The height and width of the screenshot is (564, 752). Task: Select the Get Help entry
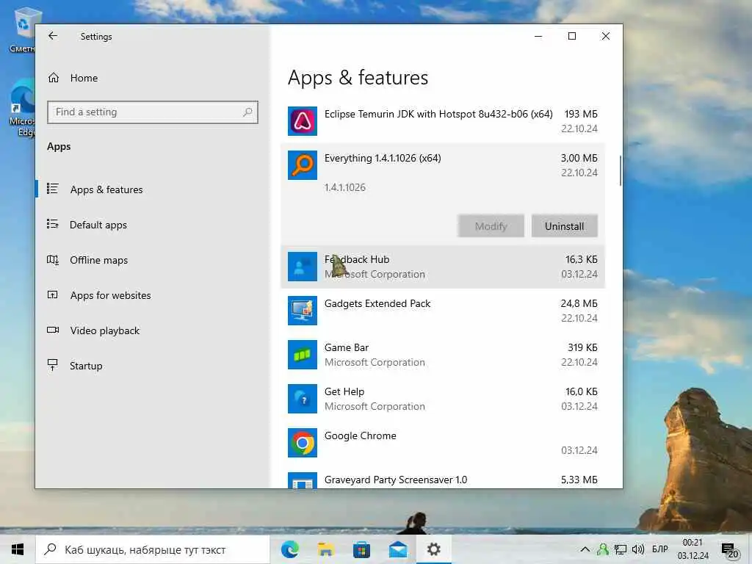tap(443, 399)
